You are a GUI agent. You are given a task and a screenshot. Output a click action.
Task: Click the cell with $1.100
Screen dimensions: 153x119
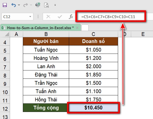[x=93, y=91]
